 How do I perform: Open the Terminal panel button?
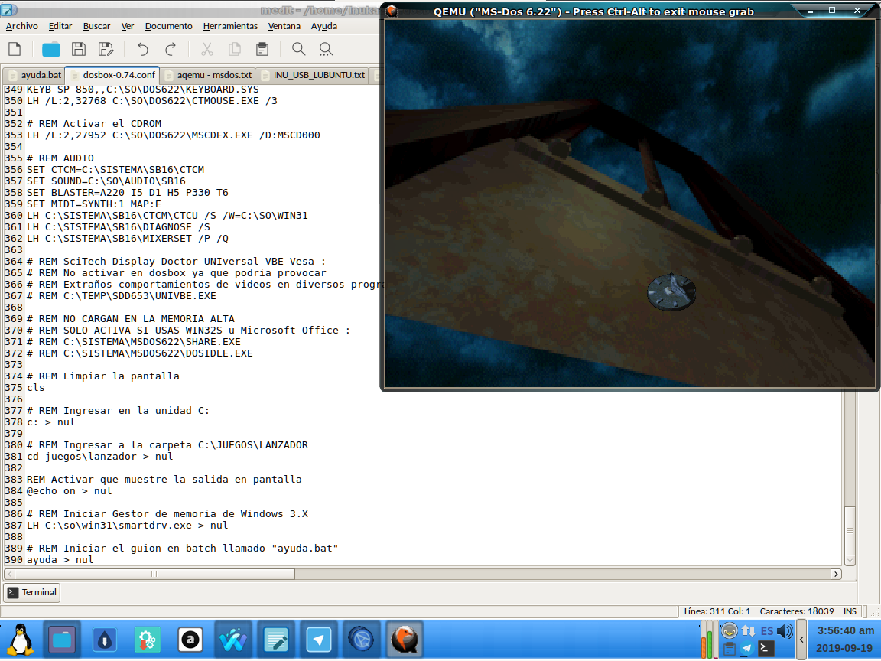click(x=32, y=592)
